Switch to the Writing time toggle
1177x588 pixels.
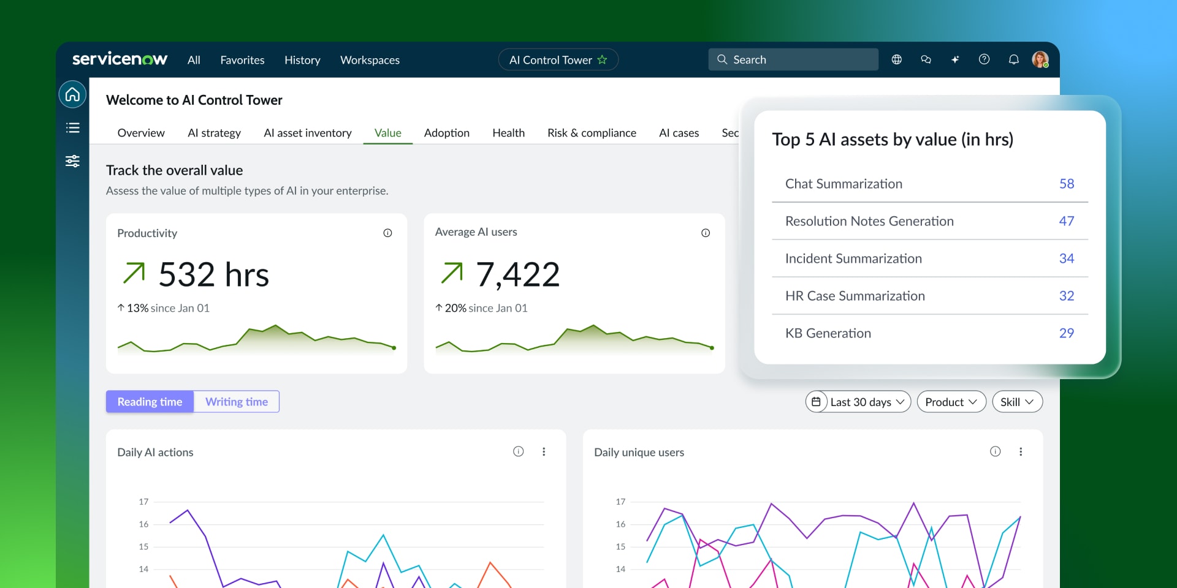(236, 401)
